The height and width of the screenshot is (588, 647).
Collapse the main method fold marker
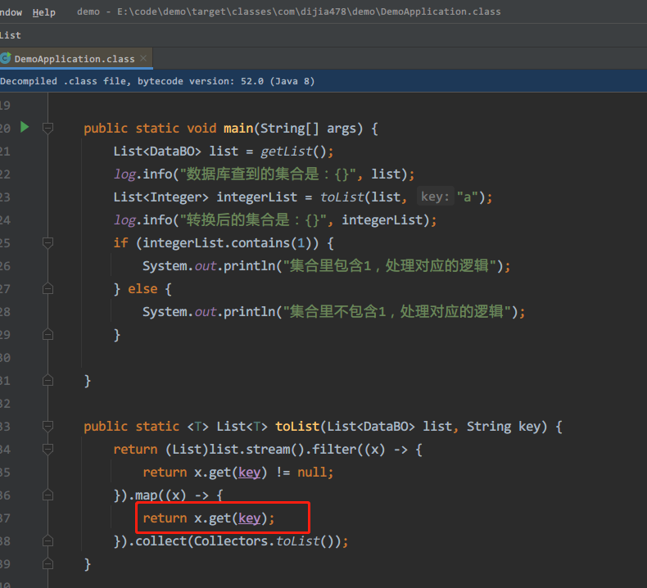tap(48, 128)
